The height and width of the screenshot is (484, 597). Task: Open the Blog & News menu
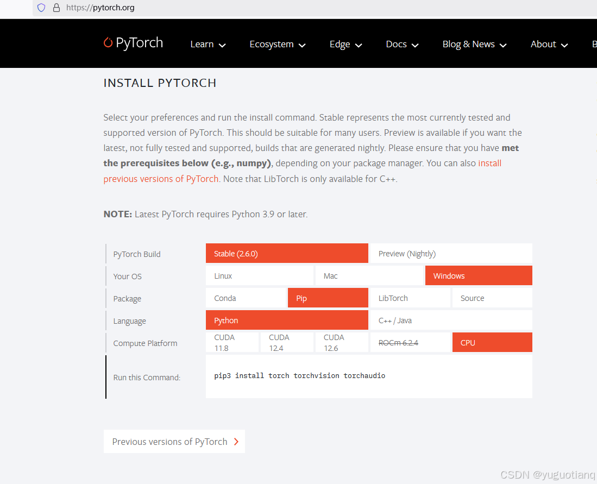pos(474,44)
